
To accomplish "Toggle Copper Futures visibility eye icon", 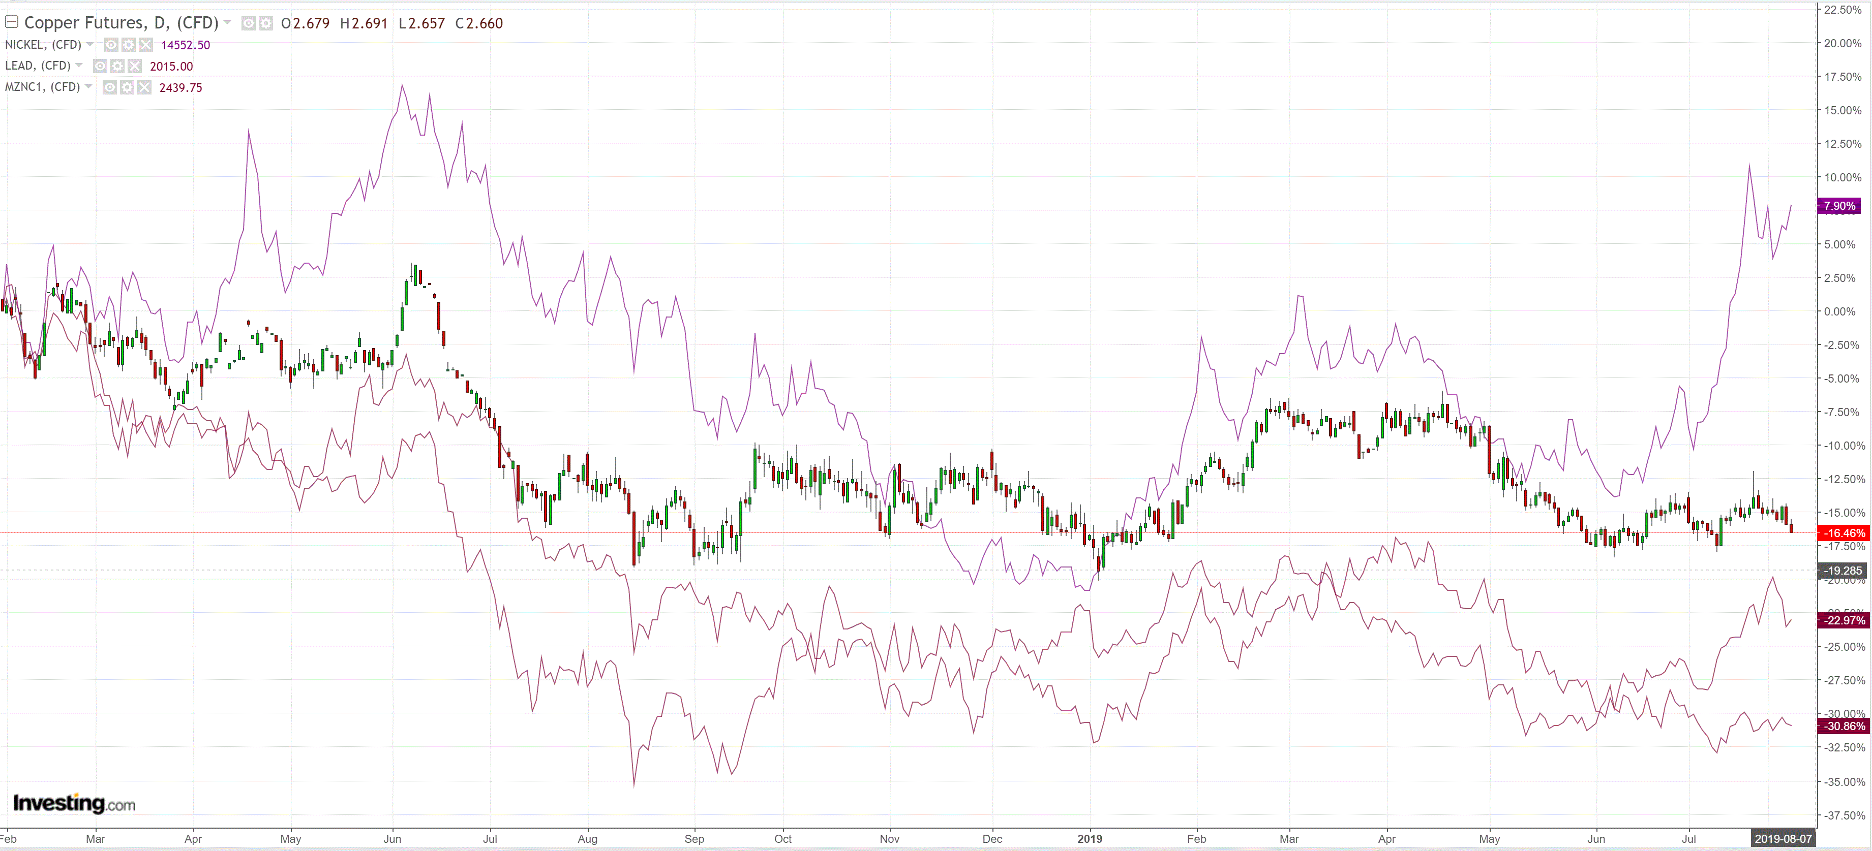I will tap(249, 23).
